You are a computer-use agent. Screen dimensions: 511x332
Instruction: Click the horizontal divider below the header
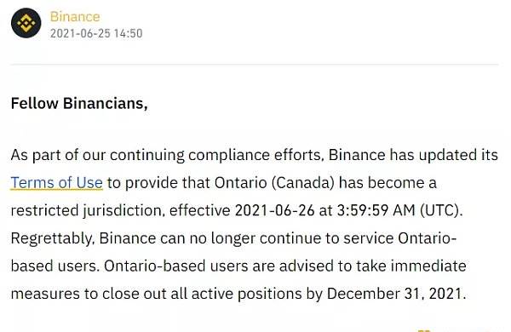[254, 65]
